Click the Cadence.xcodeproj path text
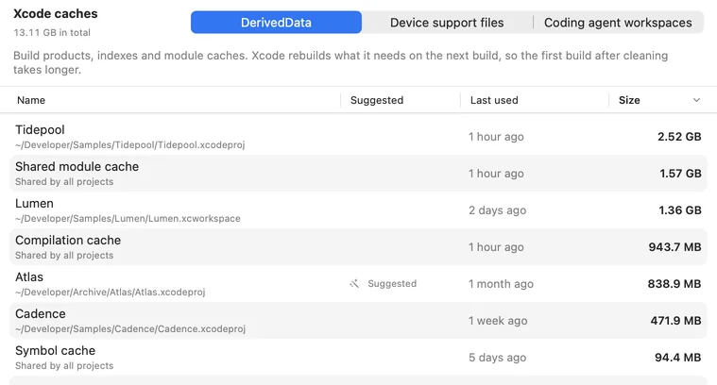 (x=130, y=328)
